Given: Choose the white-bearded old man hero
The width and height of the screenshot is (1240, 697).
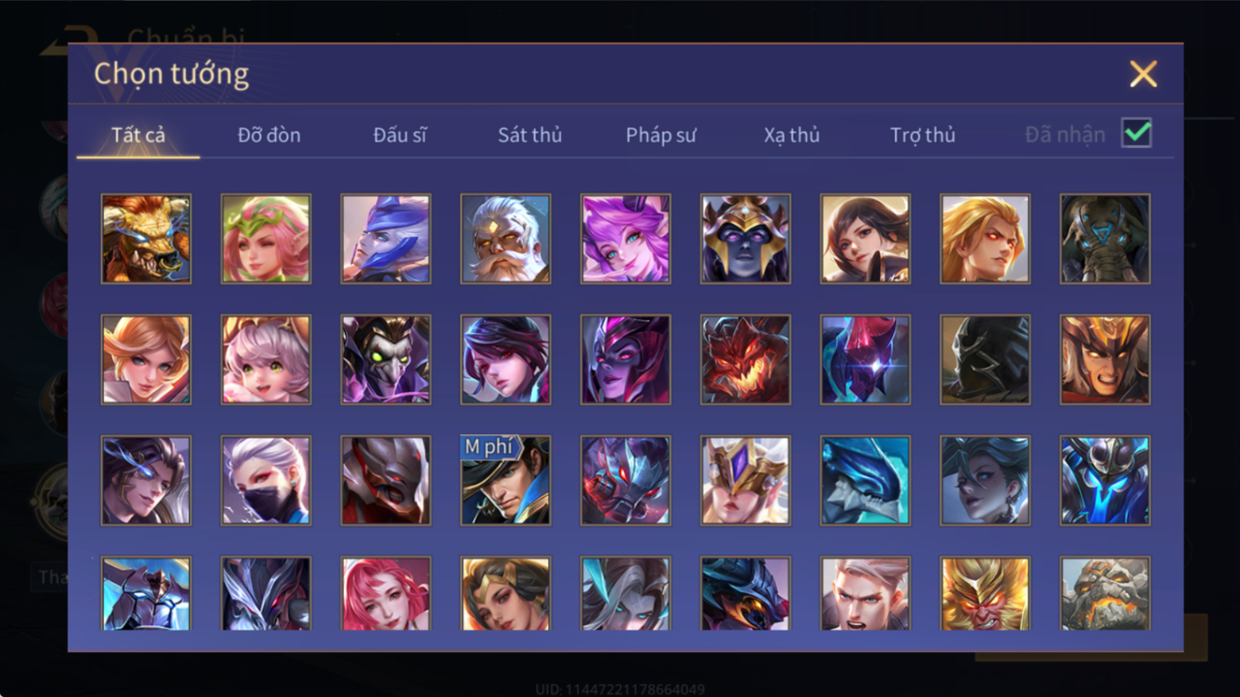Looking at the screenshot, I should (x=505, y=239).
